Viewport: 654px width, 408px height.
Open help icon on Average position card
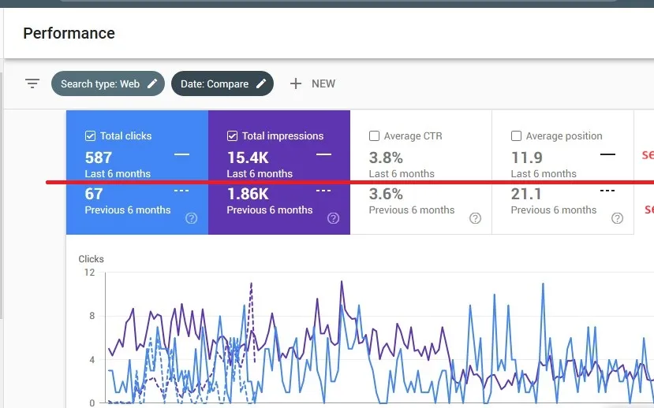pyautogui.click(x=617, y=218)
